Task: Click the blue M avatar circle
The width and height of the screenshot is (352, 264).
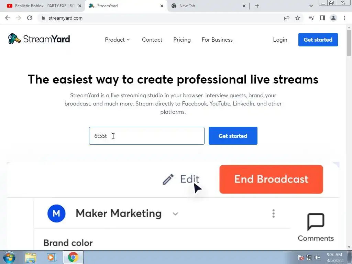Action: pyautogui.click(x=56, y=213)
